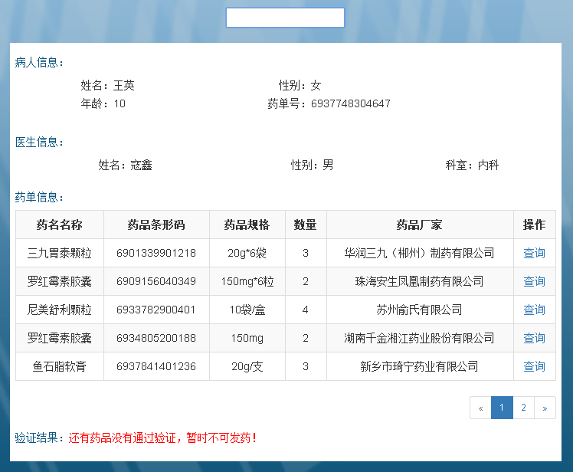Go to the next page with »
Screen dimensions: 573x472
point(545,408)
